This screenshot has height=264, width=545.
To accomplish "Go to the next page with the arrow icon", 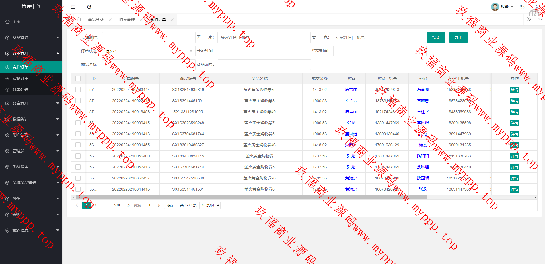I will tap(128, 205).
